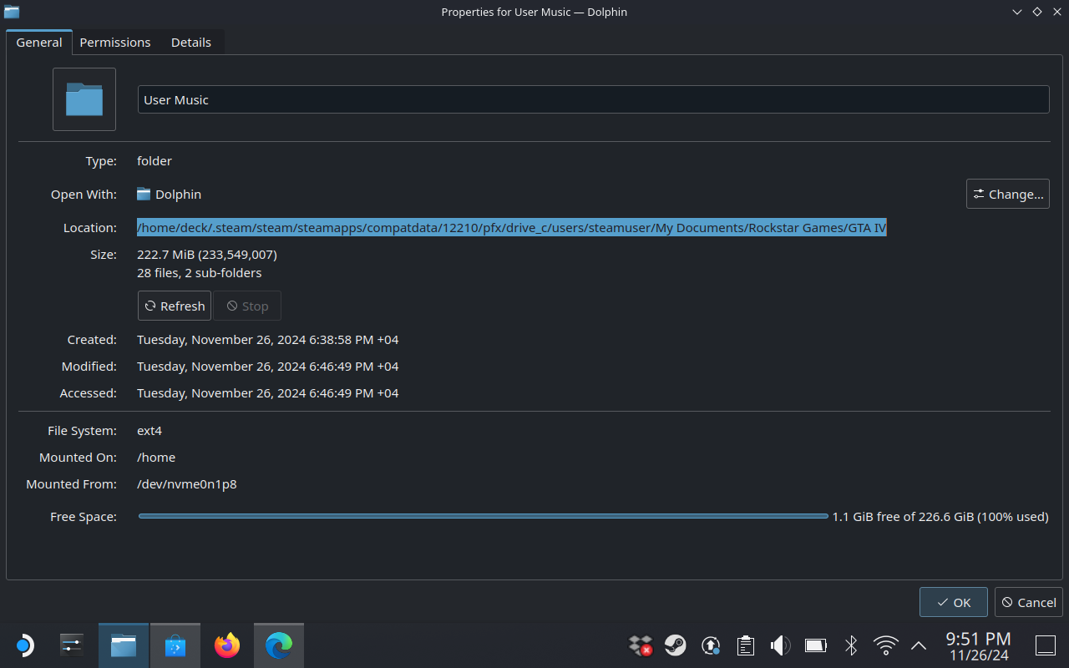The image size is (1069, 668).
Task: Click the "/dev/nvme0n1p8" device value
Action: tap(187, 484)
